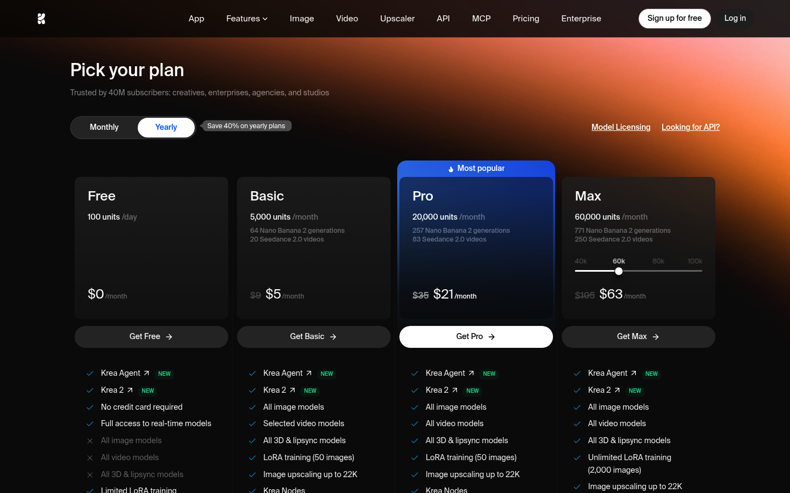
Task: Click the Most popular banner text
Action: tap(481, 168)
